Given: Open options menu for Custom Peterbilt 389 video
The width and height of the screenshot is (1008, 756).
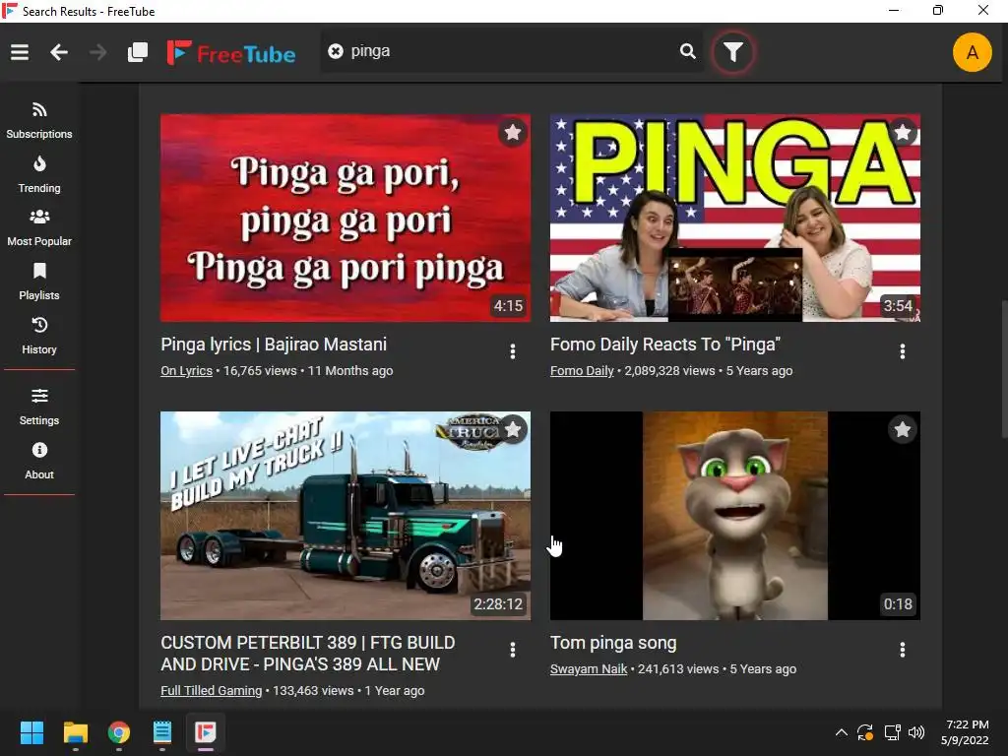Looking at the screenshot, I should 512,650.
